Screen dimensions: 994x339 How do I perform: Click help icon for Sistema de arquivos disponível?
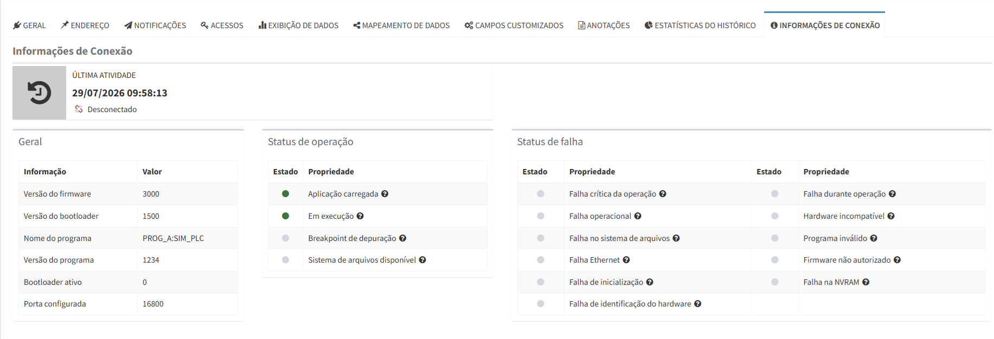pyautogui.click(x=422, y=260)
